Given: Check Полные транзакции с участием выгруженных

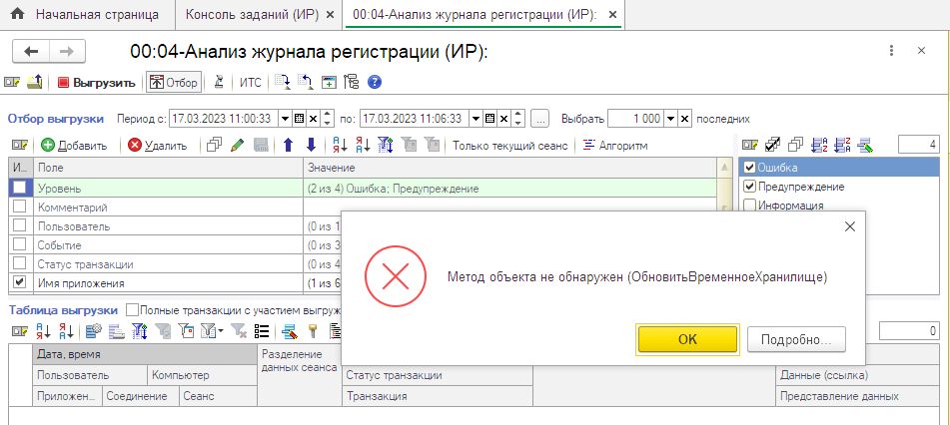Looking at the screenshot, I should pyautogui.click(x=133, y=310).
